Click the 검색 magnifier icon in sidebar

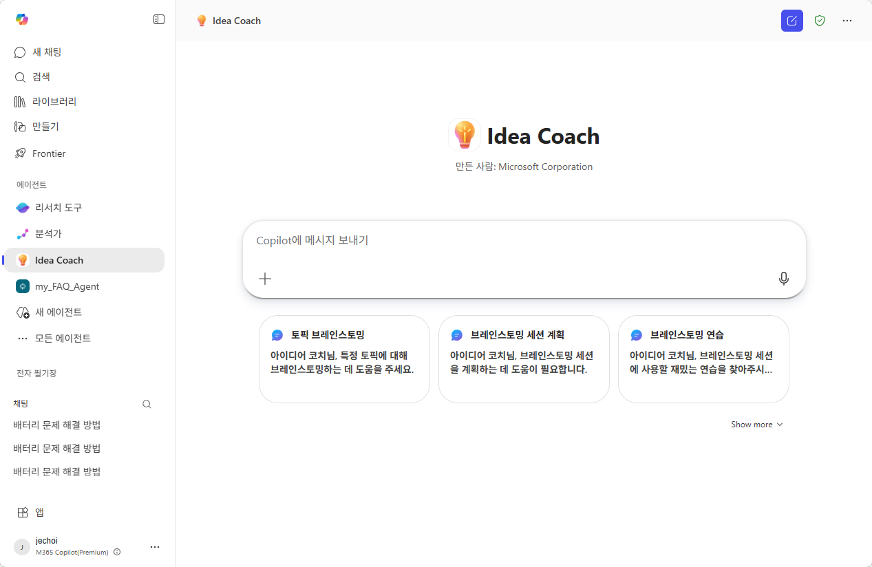click(20, 77)
